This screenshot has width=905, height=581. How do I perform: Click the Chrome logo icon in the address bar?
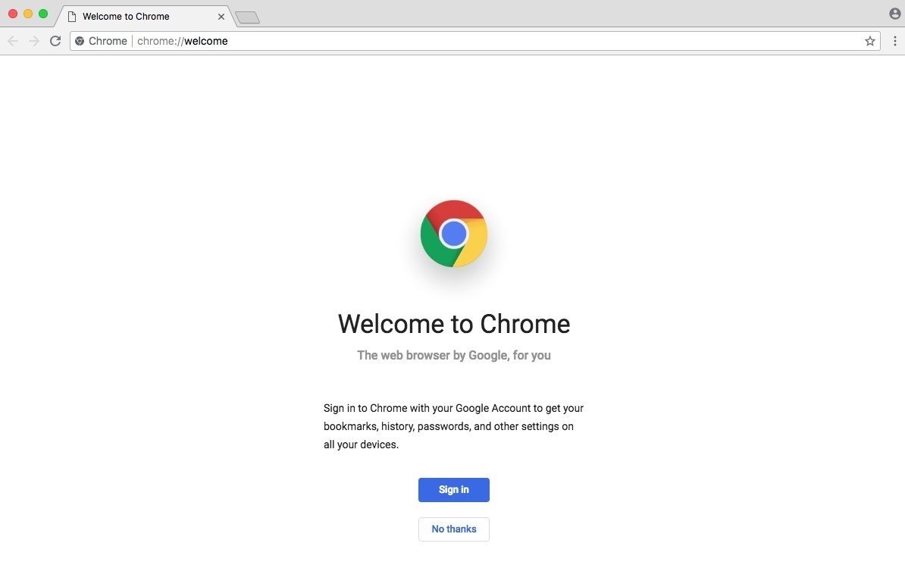[80, 41]
